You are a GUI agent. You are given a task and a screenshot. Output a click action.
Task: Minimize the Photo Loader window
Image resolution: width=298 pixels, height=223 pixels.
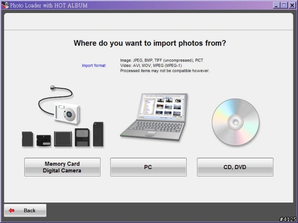[x=276, y=5]
